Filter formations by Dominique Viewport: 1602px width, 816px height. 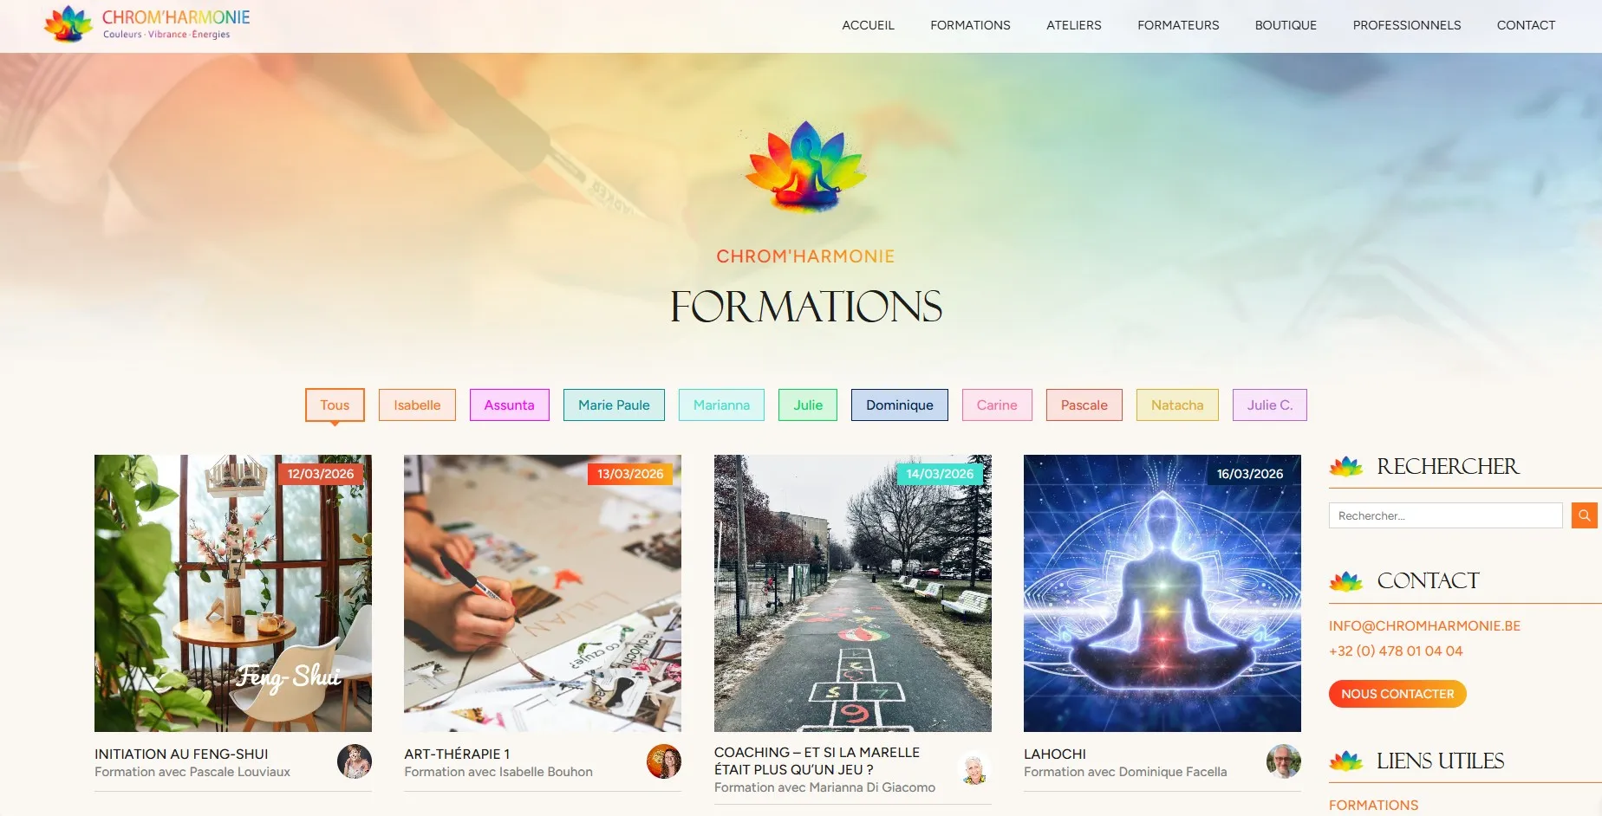[900, 405]
